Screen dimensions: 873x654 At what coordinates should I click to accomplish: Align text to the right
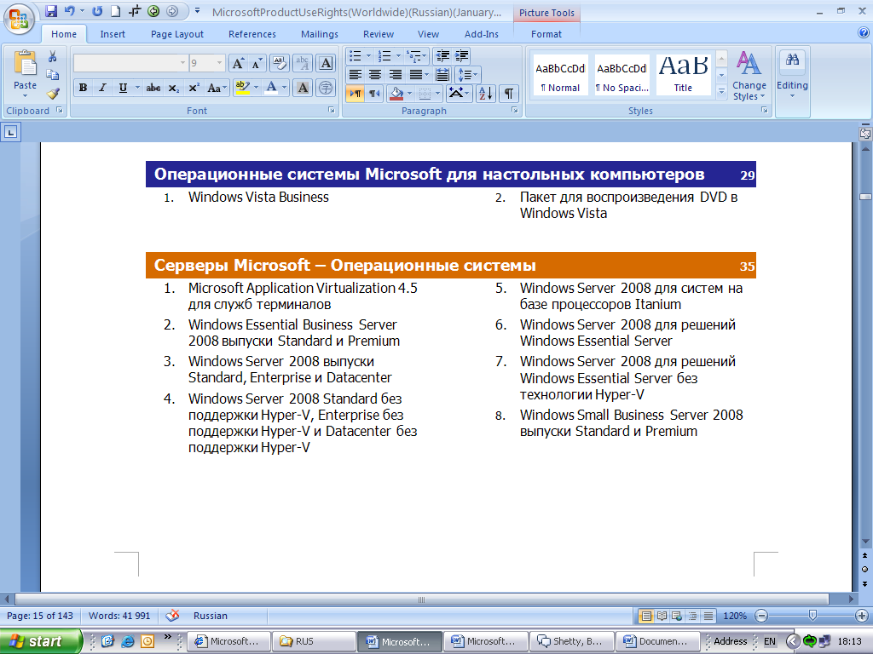396,75
